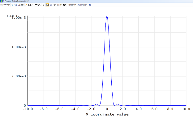Open the Settings label
The width and height of the screenshot is (193, 118).
click(6, 5)
